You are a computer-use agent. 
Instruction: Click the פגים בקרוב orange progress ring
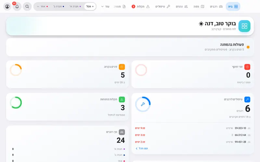click(16, 70)
